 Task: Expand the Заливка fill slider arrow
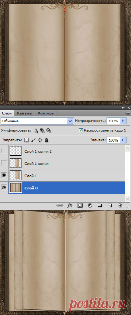[x=124, y=140]
